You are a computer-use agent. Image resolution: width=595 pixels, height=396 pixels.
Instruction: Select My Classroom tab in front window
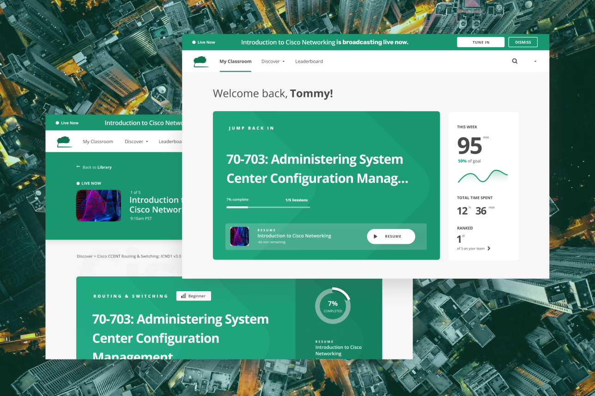tap(236, 61)
